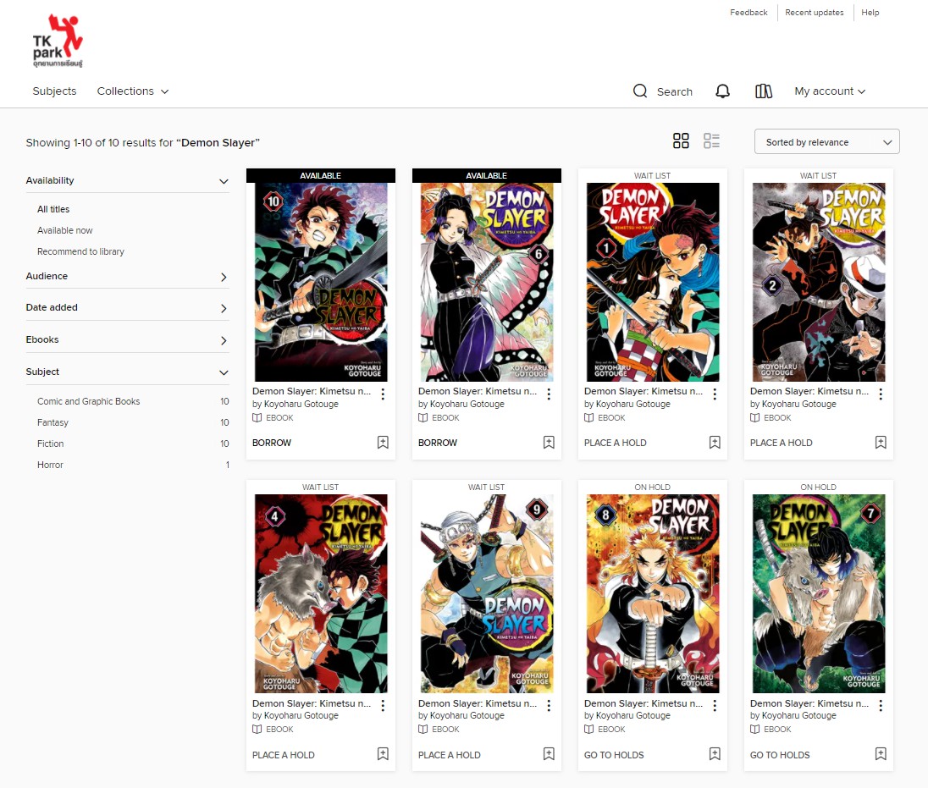Open the Help link
The height and width of the screenshot is (788, 928).
(870, 13)
